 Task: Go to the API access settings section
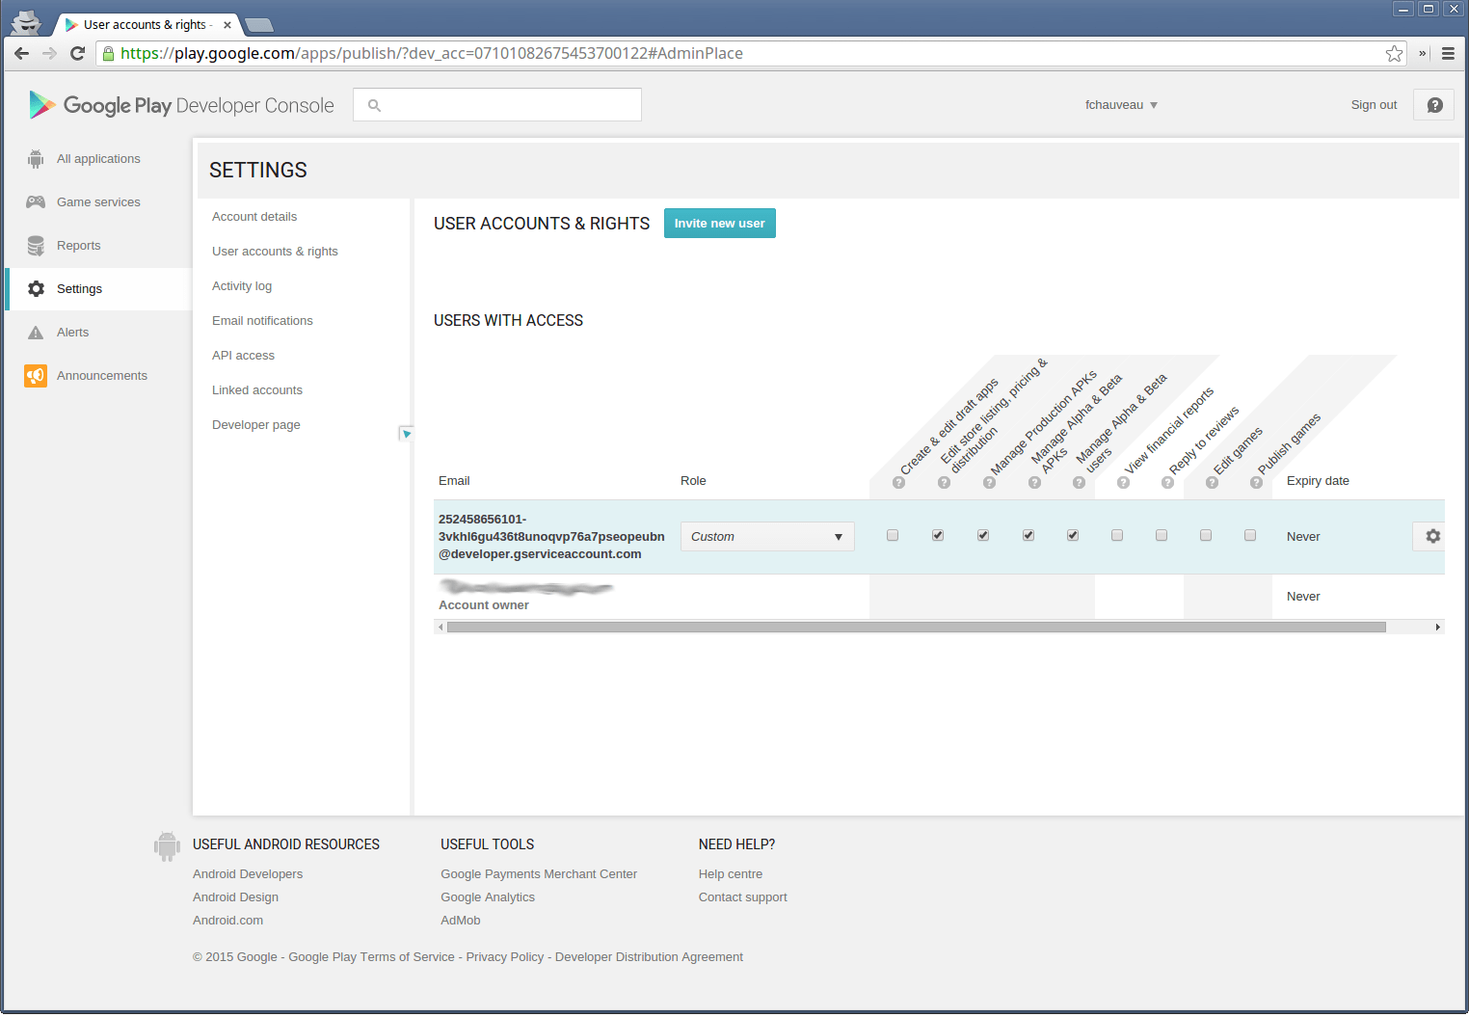(x=243, y=356)
